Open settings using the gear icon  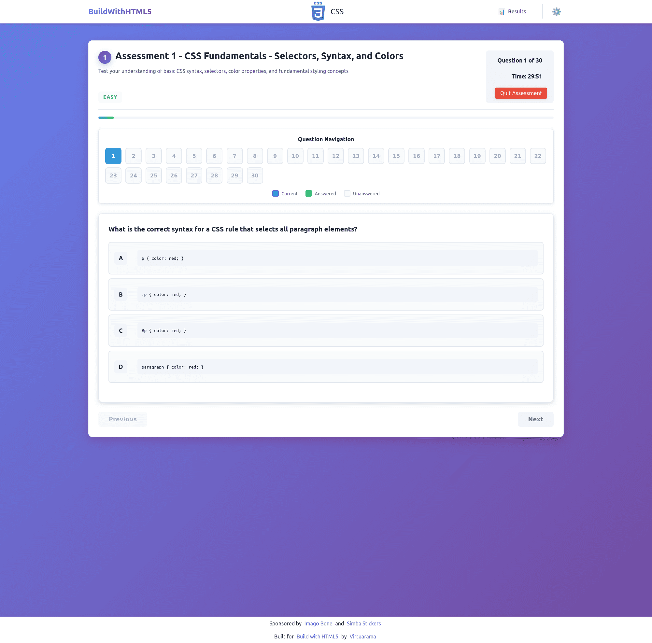(x=556, y=11)
